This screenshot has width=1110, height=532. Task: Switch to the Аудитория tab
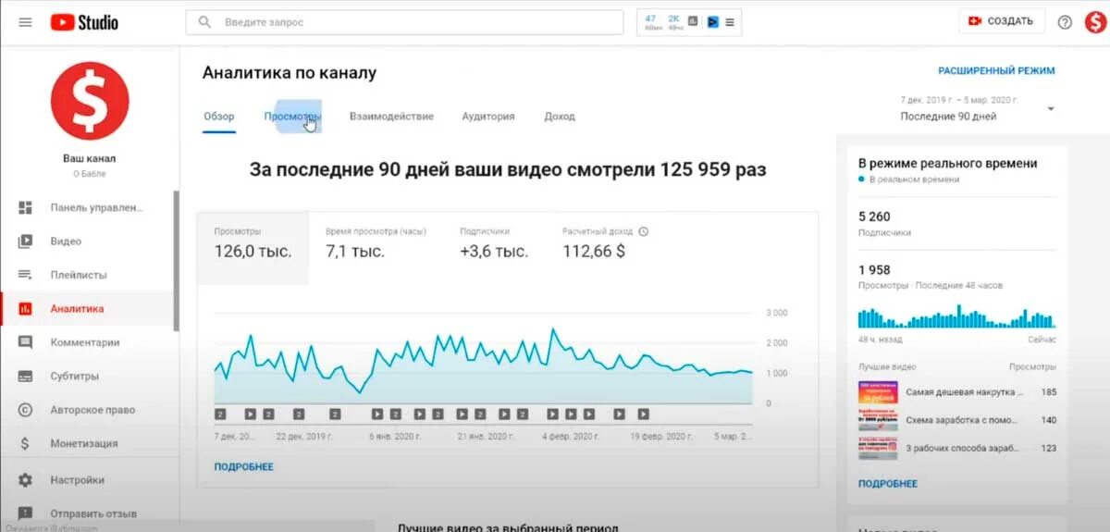pyautogui.click(x=488, y=117)
